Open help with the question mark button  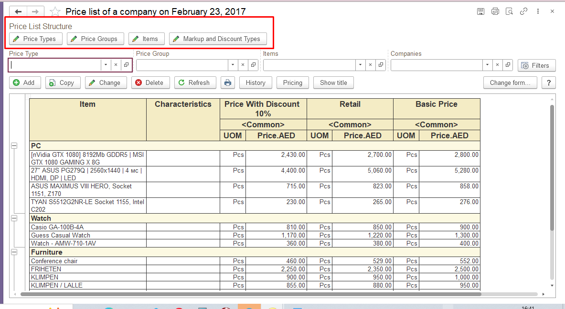(549, 83)
